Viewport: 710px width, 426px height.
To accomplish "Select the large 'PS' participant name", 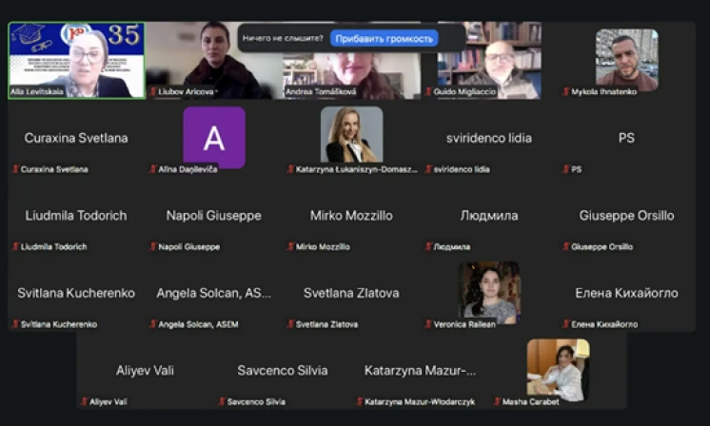I will 626,138.
